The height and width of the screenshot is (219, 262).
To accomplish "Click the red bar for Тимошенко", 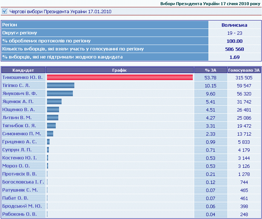I will coord(120,78).
